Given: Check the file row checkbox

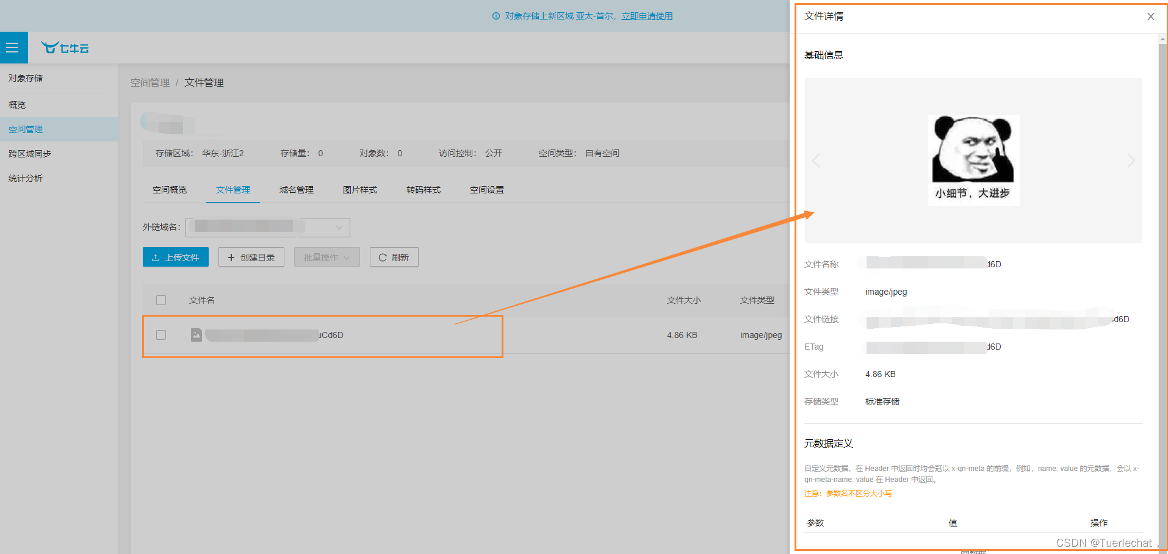Looking at the screenshot, I should click(x=161, y=335).
